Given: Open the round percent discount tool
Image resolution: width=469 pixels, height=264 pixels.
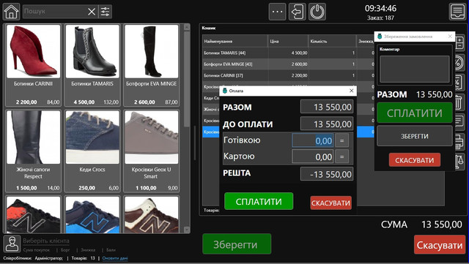Looking at the screenshot, I should tap(460, 62).
